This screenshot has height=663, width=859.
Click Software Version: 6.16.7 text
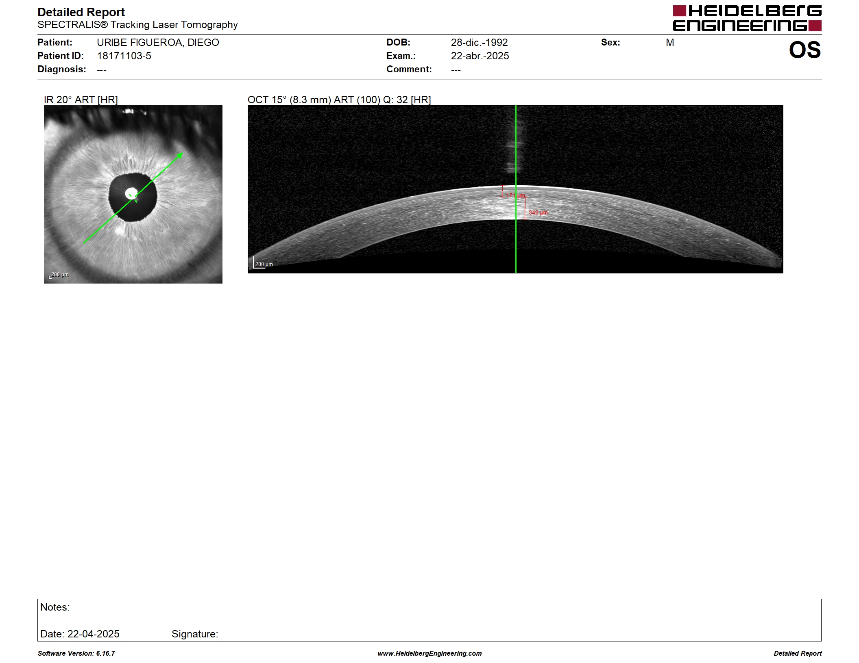(x=76, y=653)
